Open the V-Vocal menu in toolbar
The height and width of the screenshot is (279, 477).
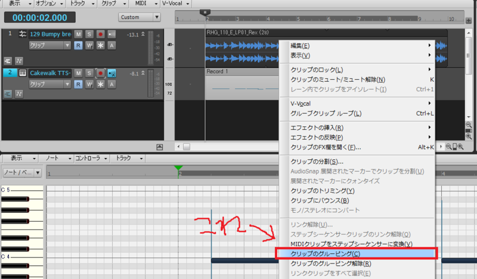pyautogui.click(x=175, y=4)
